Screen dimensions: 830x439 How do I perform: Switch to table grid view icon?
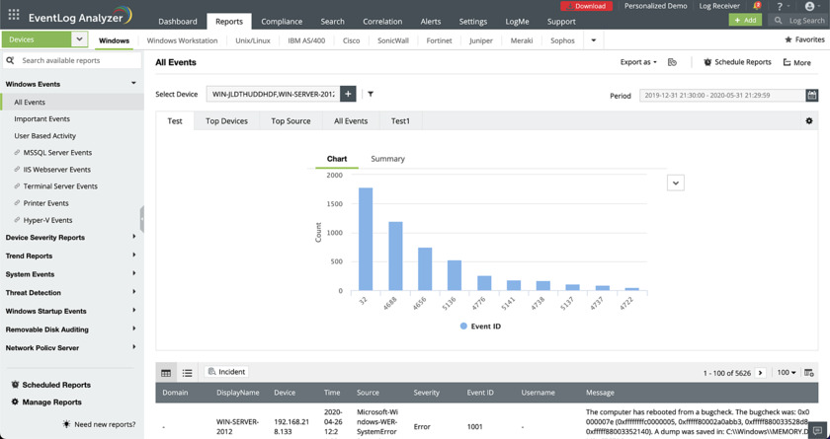point(166,373)
